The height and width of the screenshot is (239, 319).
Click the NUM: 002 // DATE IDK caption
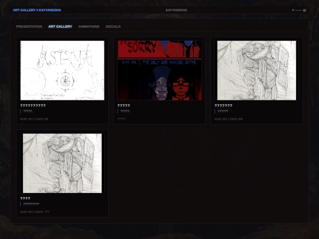click(x=229, y=119)
